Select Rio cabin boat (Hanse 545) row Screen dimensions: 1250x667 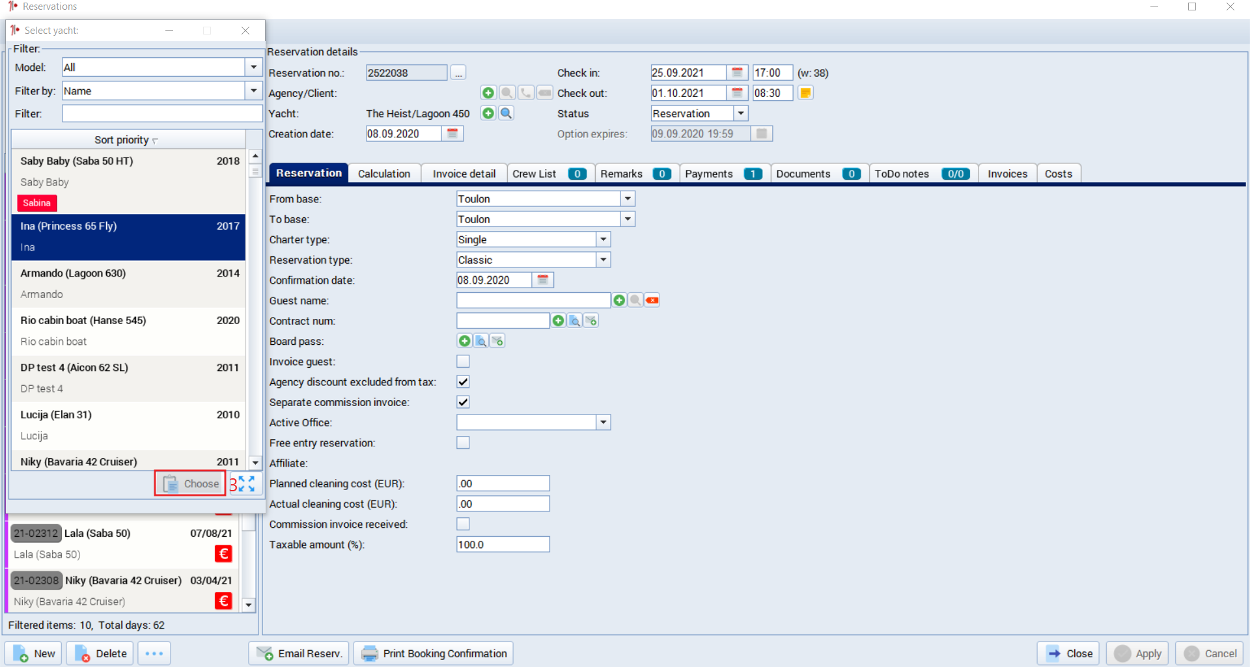(x=128, y=331)
